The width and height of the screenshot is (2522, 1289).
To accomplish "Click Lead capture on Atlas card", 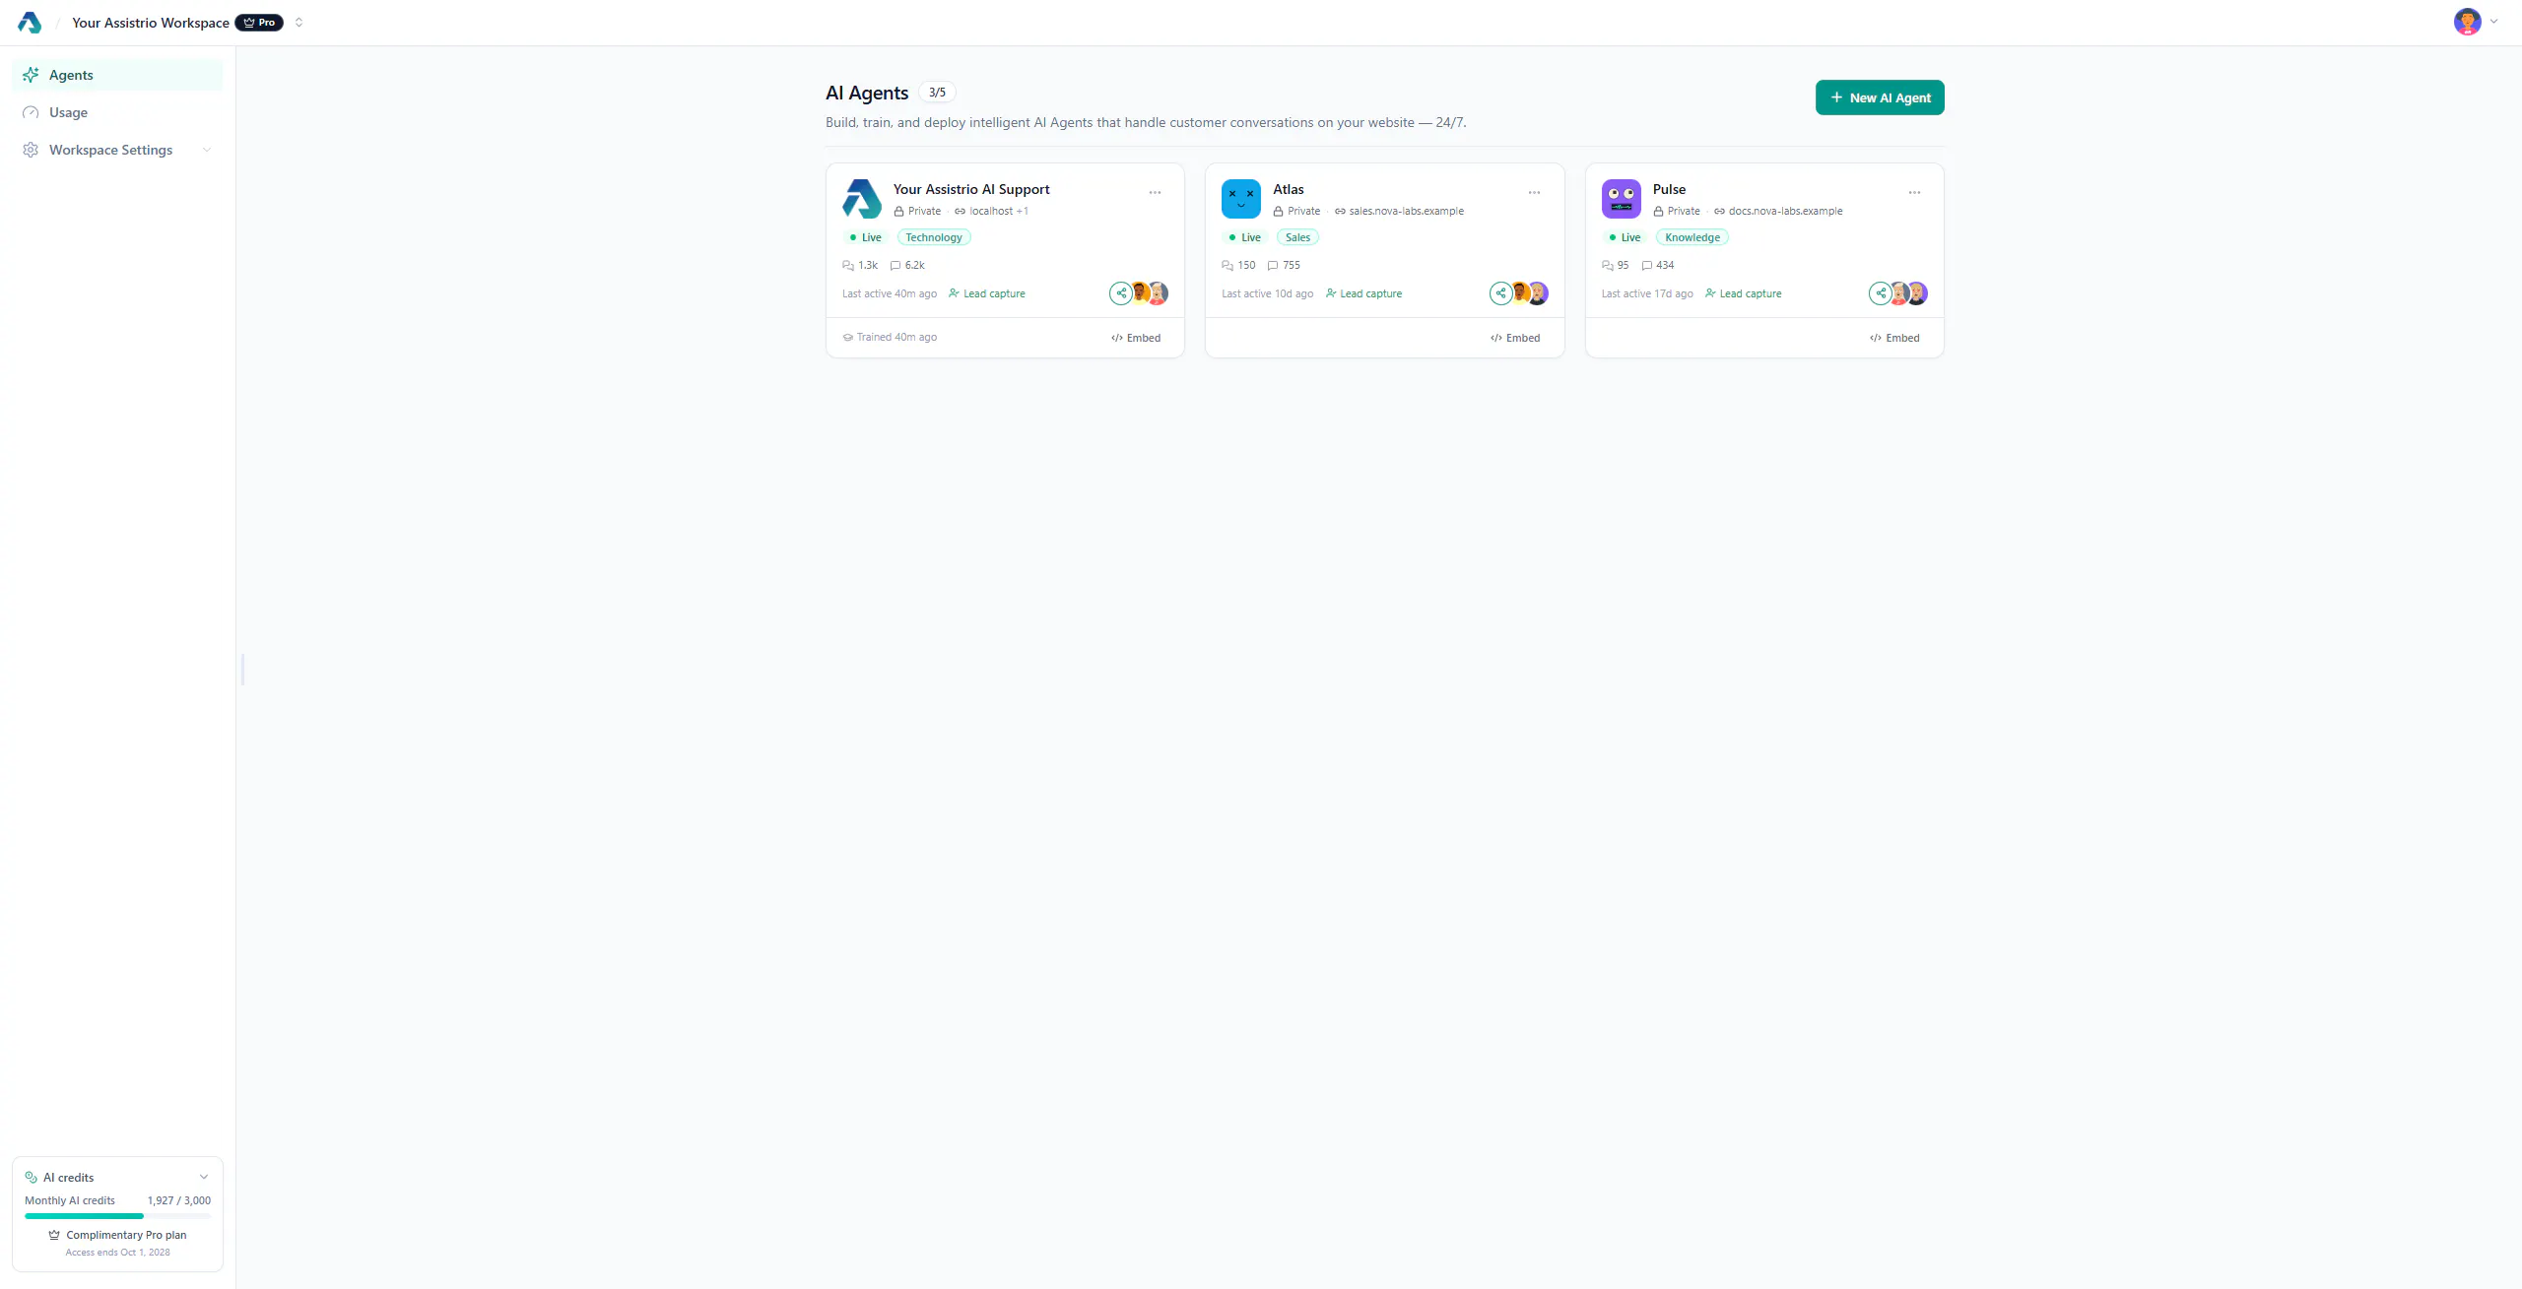I will point(1364,293).
